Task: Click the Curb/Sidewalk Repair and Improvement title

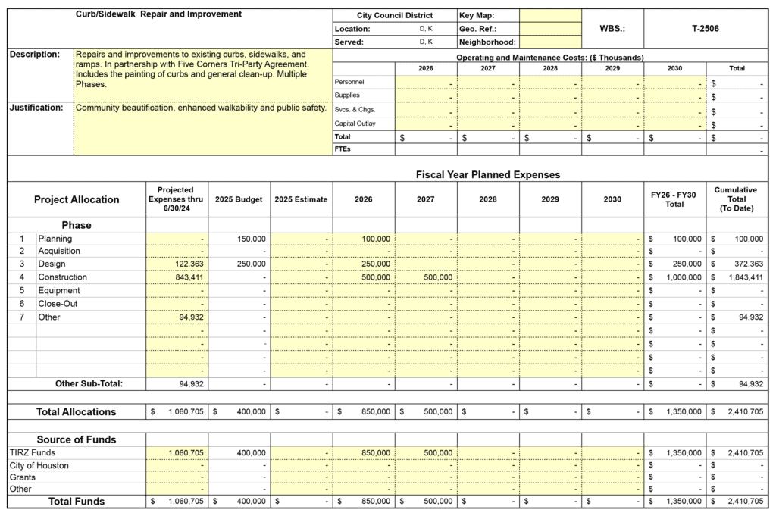Action: pos(158,14)
